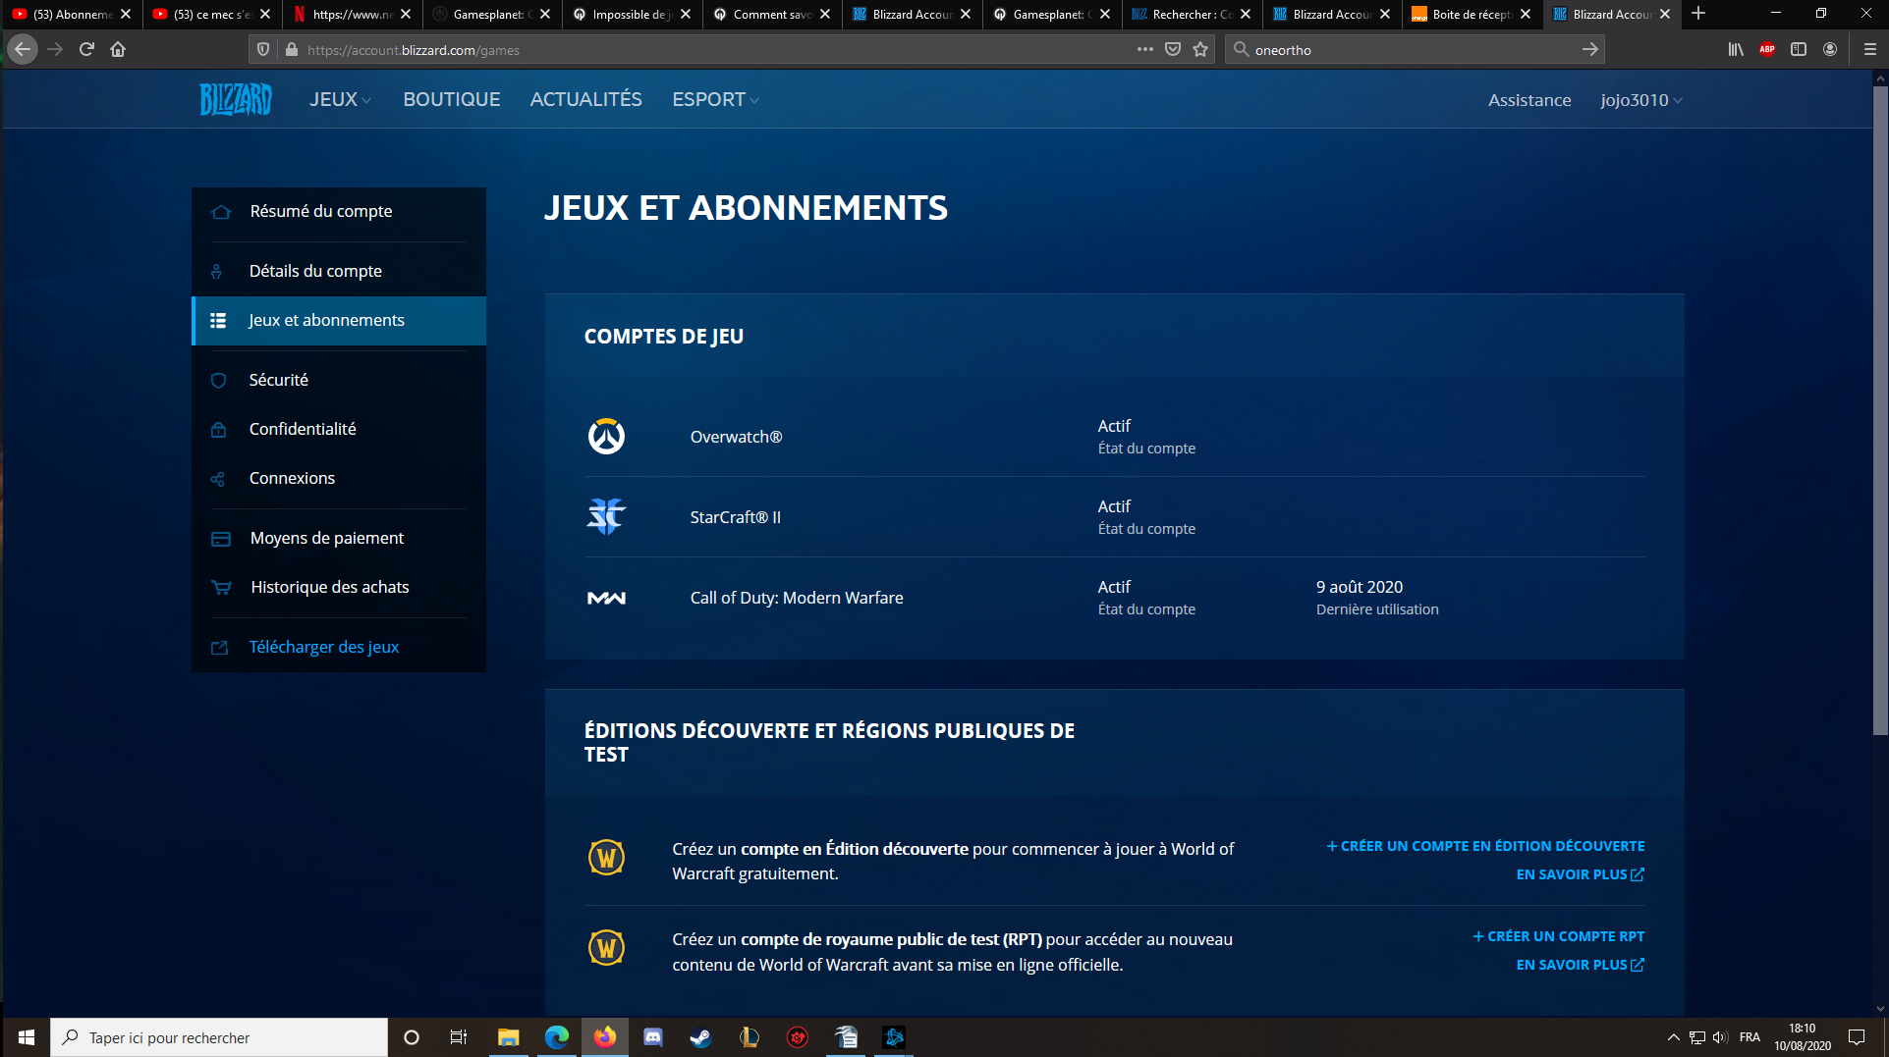
Task: Open File Explorer from the taskbar
Action: point(508,1037)
